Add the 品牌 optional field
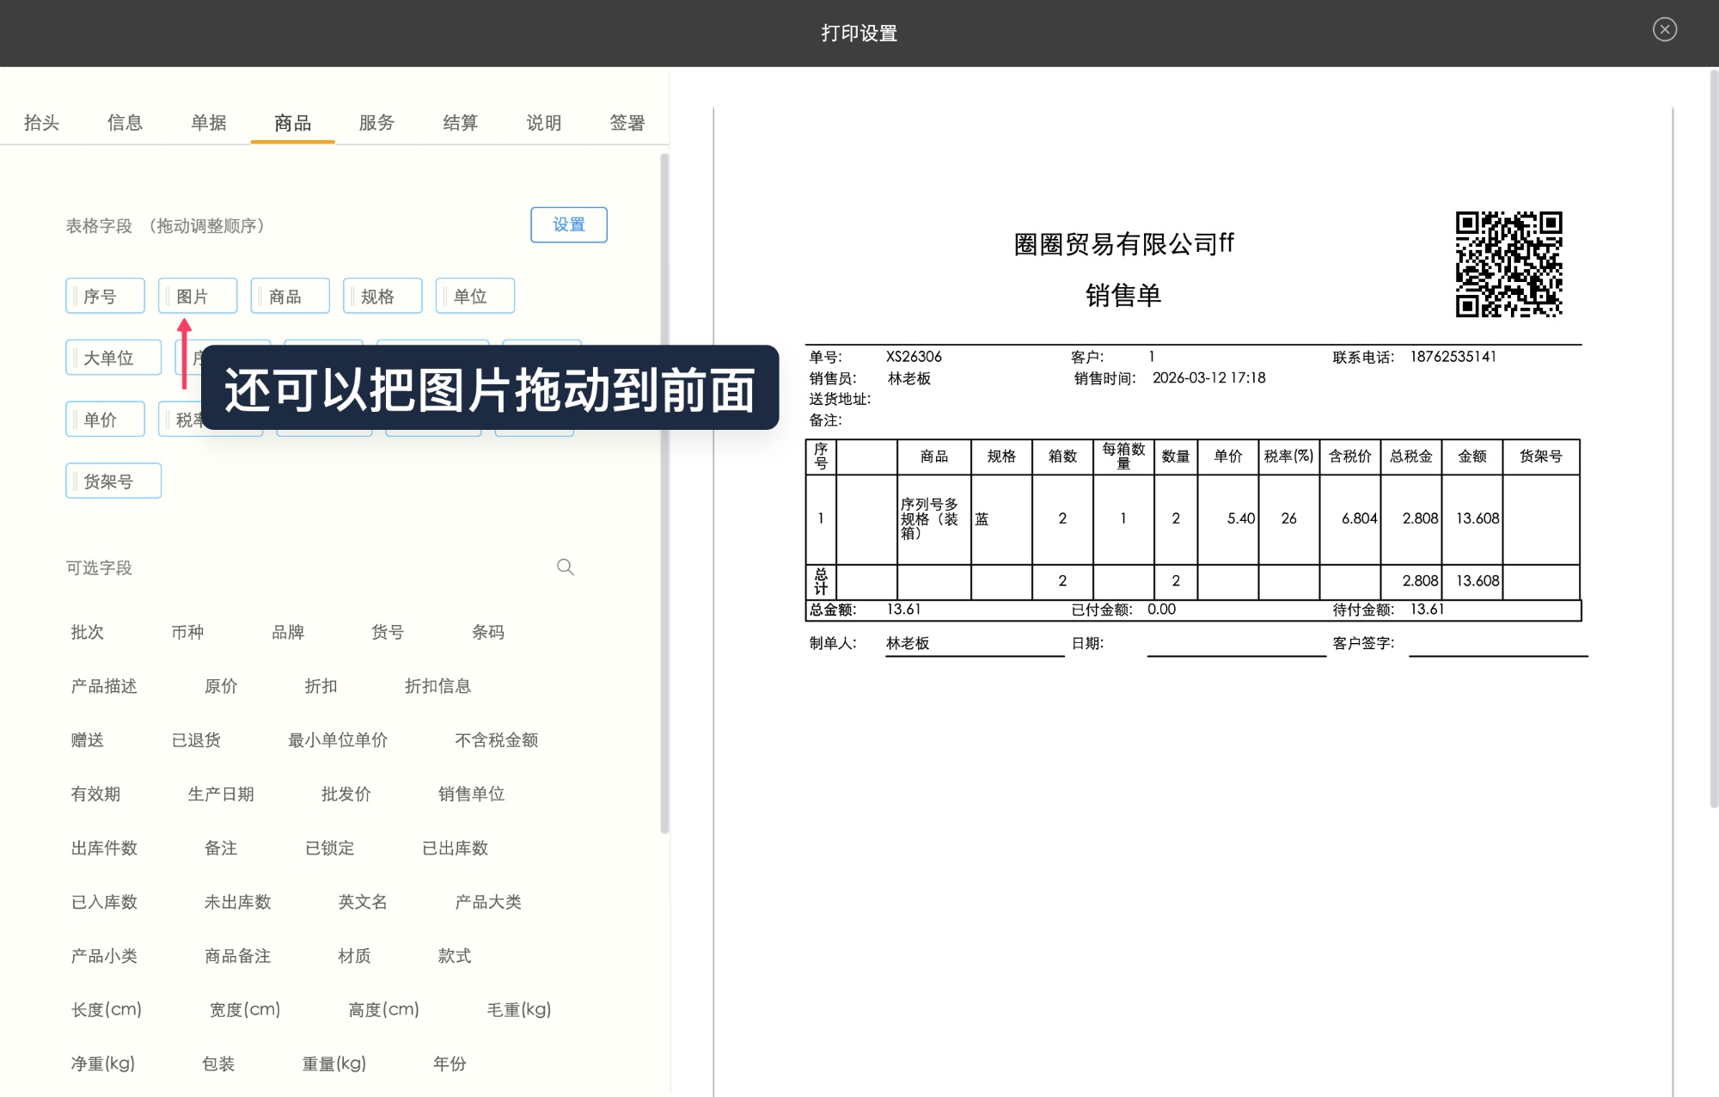 tap(286, 632)
